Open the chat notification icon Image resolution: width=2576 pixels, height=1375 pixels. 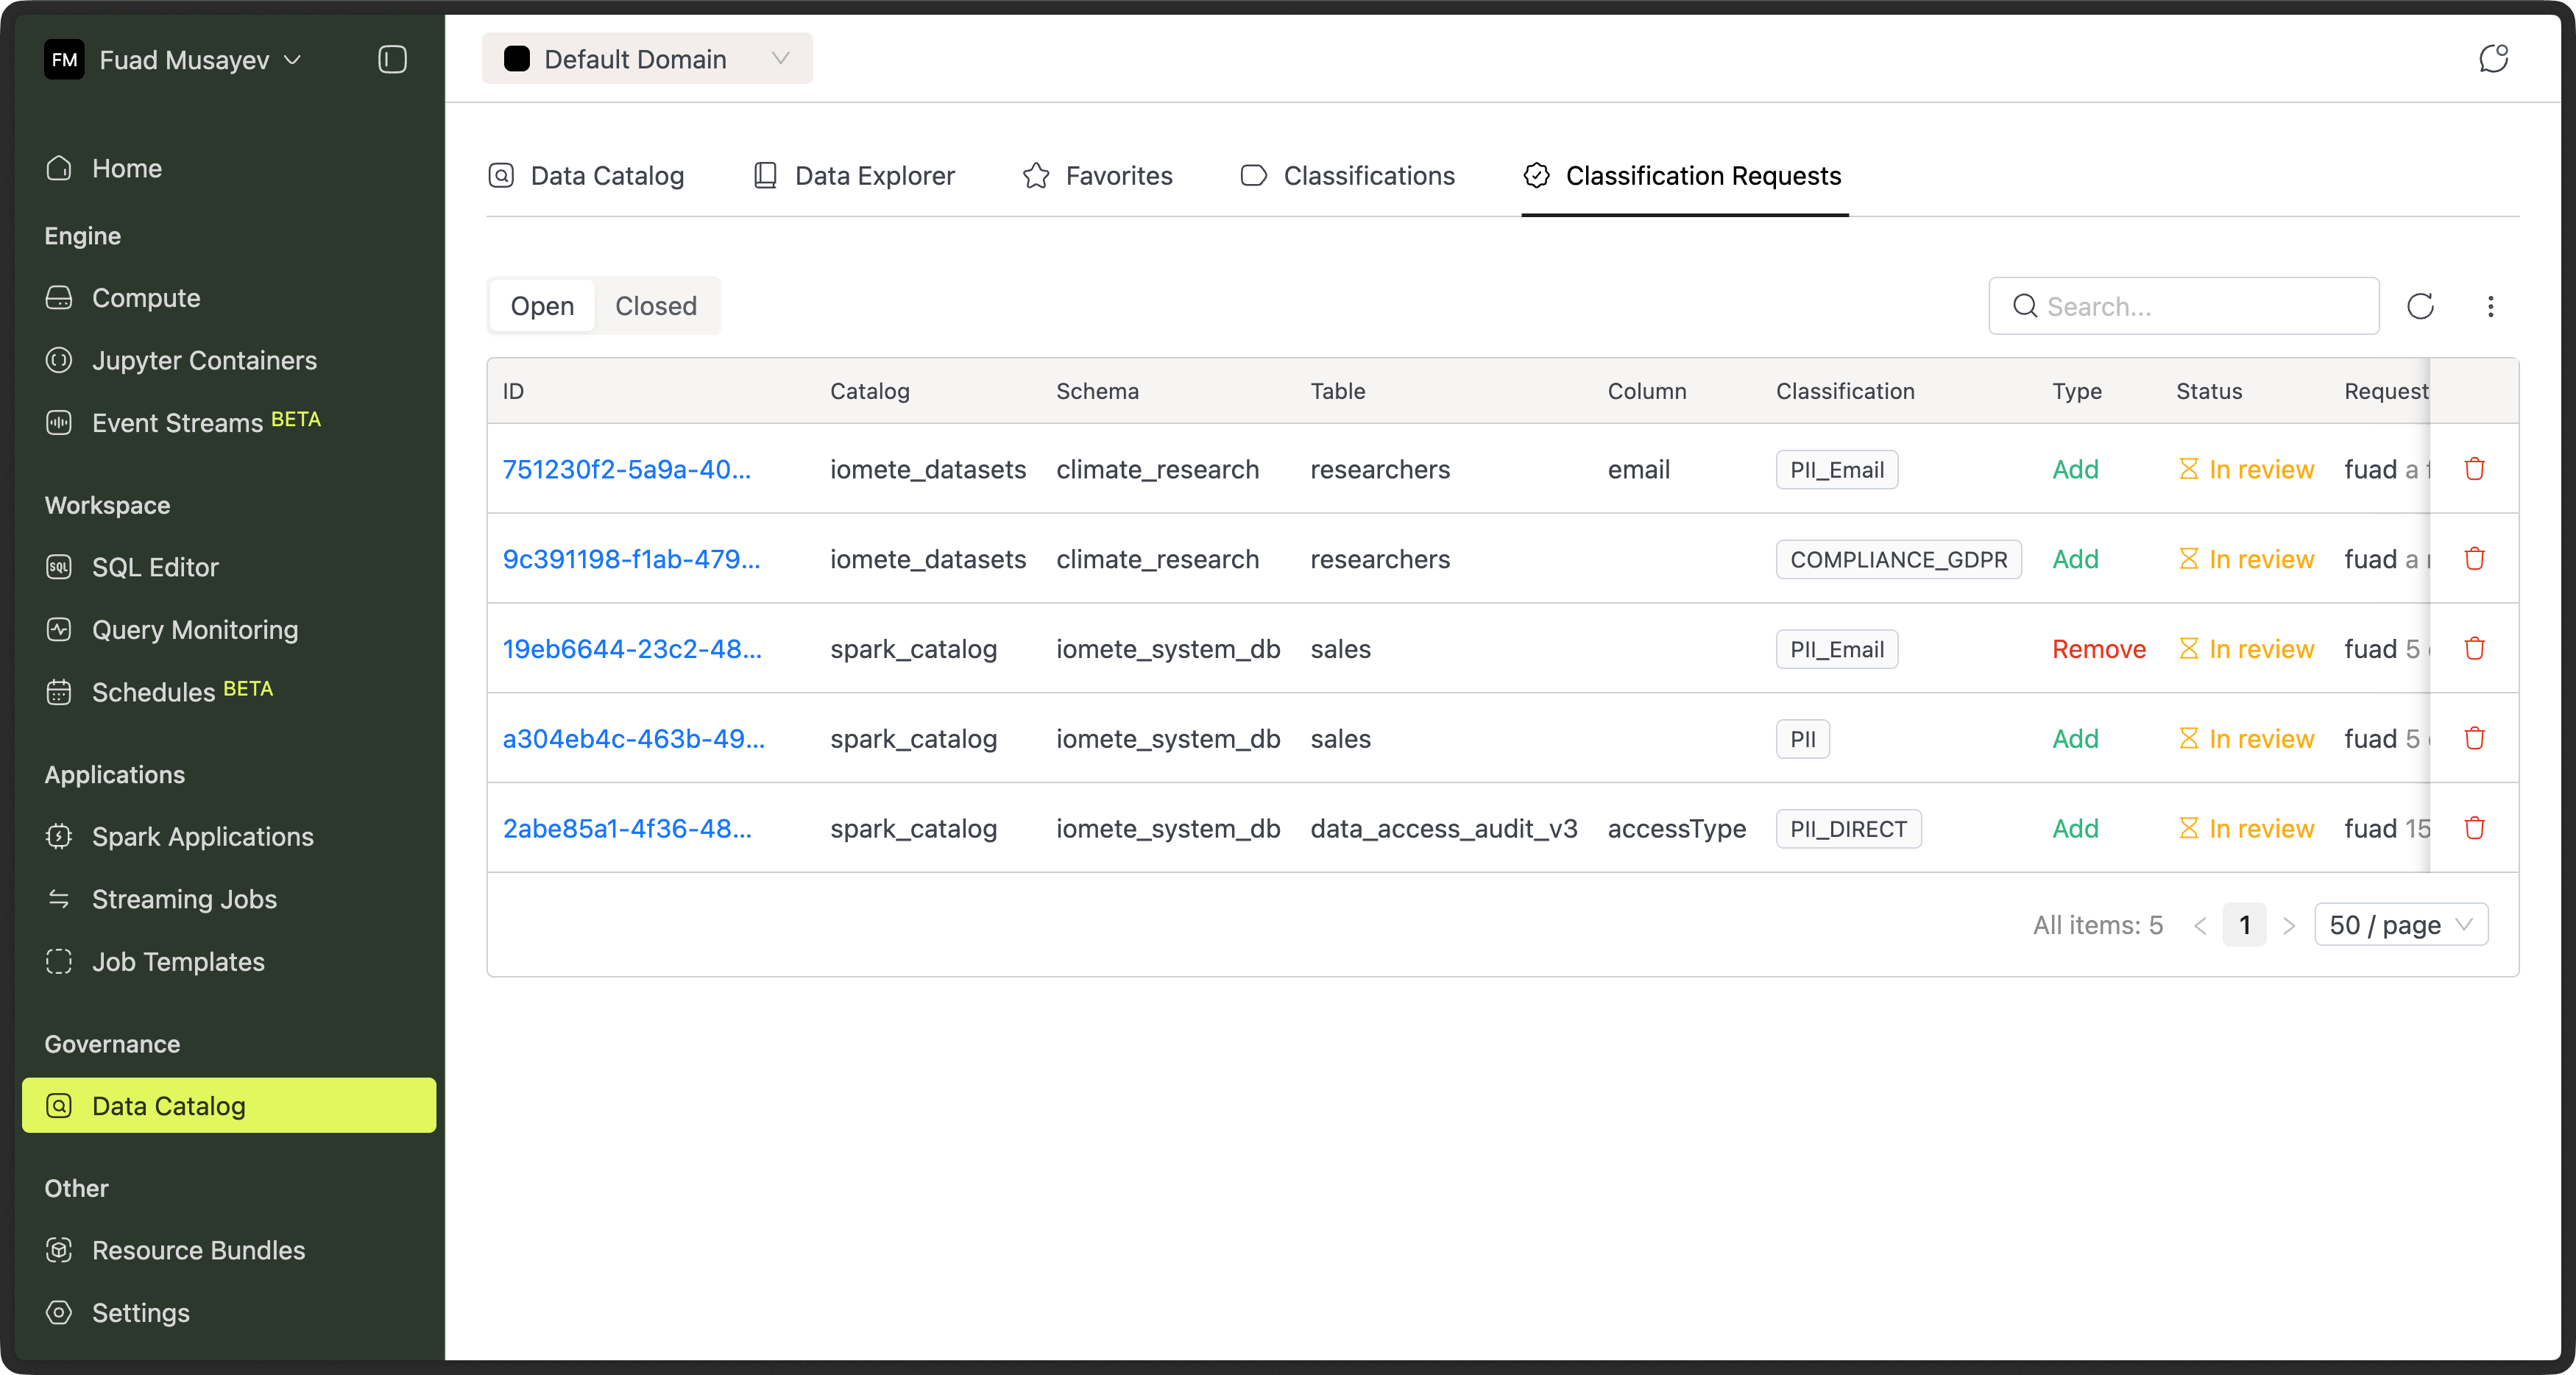click(x=2493, y=58)
